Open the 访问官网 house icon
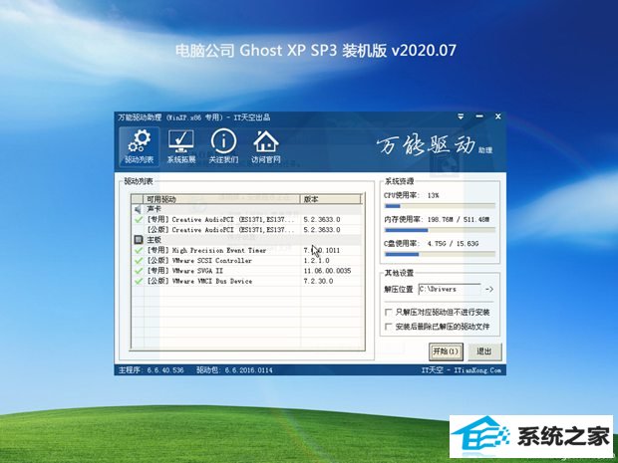The height and width of the screenshot is (463, 618). click(266, 146)
